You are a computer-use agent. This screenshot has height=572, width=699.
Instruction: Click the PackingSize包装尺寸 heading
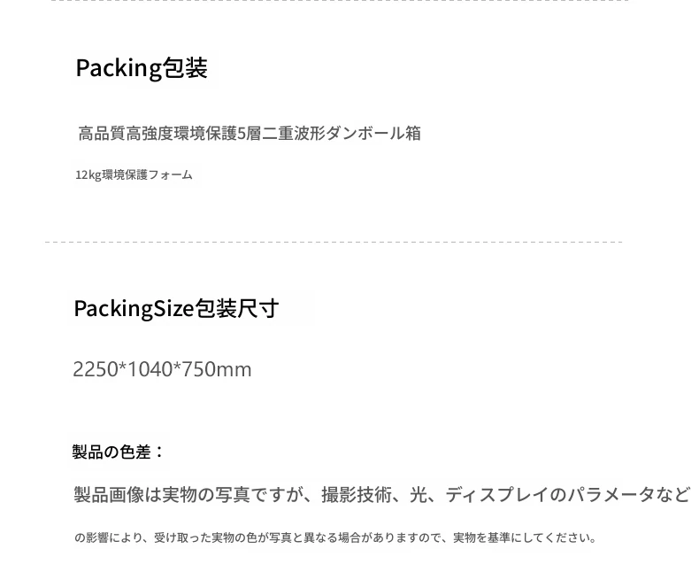(177, 308)
